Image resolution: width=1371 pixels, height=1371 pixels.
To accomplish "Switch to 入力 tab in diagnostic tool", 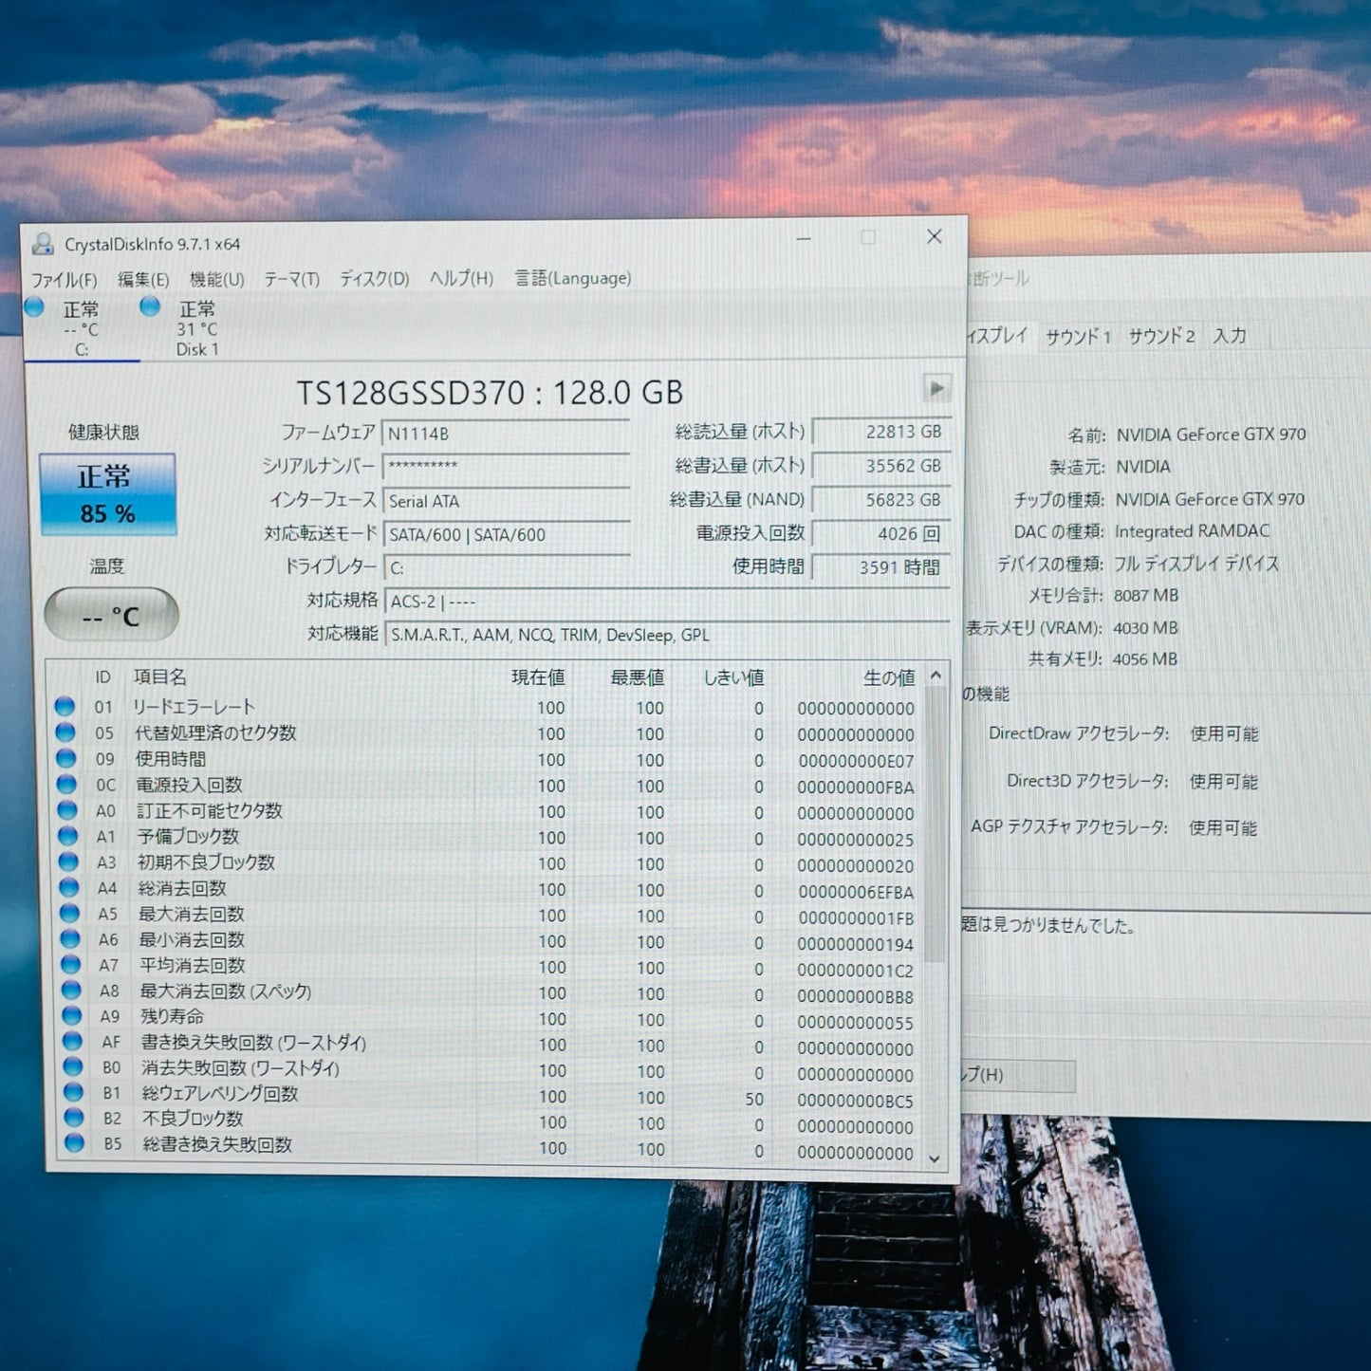I will coord(1230,336).
